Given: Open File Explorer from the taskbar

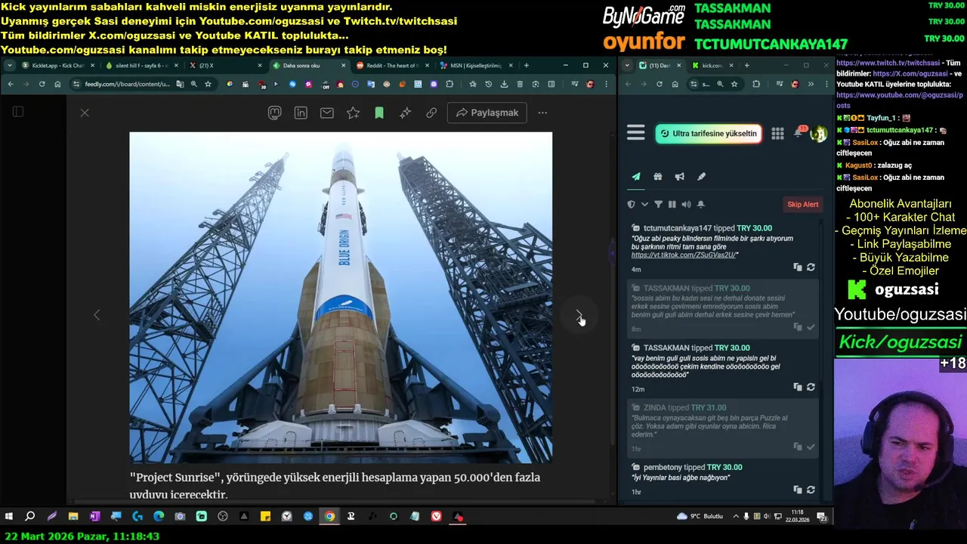Looking at the screenshot, I should point(73,517).
